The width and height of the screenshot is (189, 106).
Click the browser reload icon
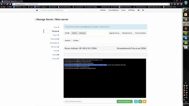[7, 4]
